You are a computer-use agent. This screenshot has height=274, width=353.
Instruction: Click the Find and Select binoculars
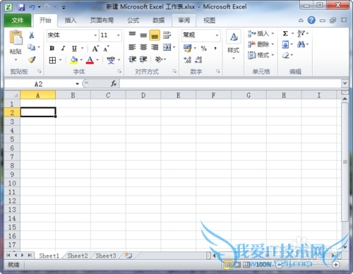tap(301, 44)
